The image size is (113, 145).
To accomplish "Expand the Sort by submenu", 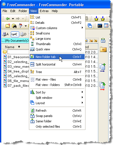I will [57, 92].
